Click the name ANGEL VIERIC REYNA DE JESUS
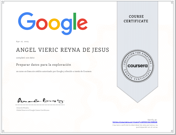The height and width of the screenshot is (135, 176). point(62,50)
